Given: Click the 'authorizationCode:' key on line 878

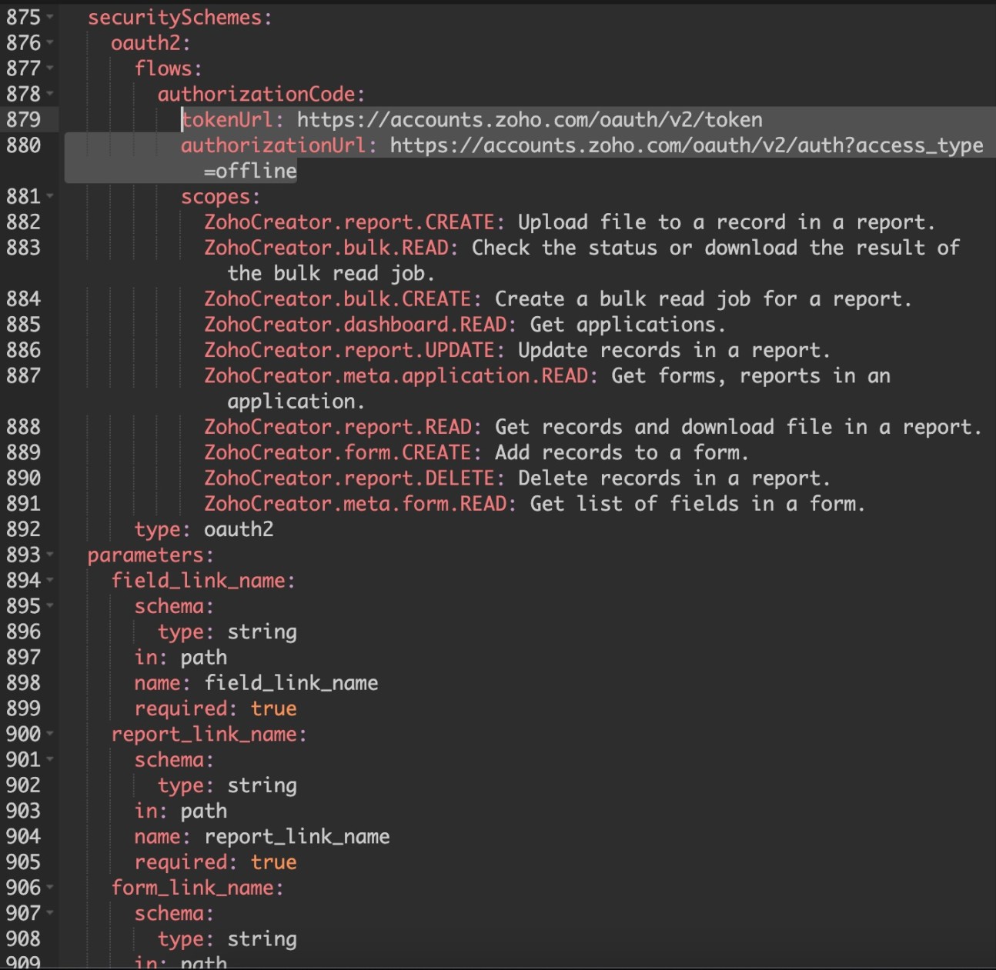Looking at the screenshot, I should [x=262, y=94].
